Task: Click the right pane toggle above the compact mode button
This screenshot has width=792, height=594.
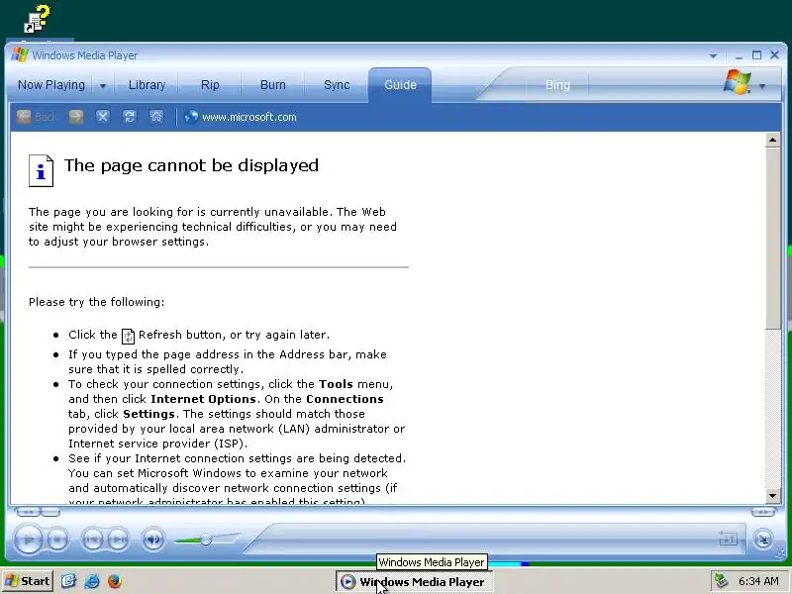Action: (763, 512)
